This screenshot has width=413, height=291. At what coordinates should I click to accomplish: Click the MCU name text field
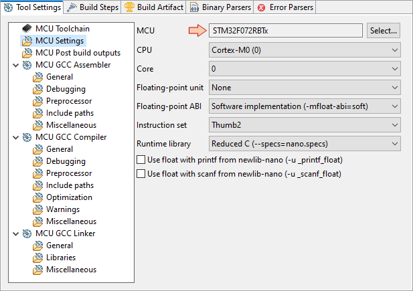(x=286, y=31)
